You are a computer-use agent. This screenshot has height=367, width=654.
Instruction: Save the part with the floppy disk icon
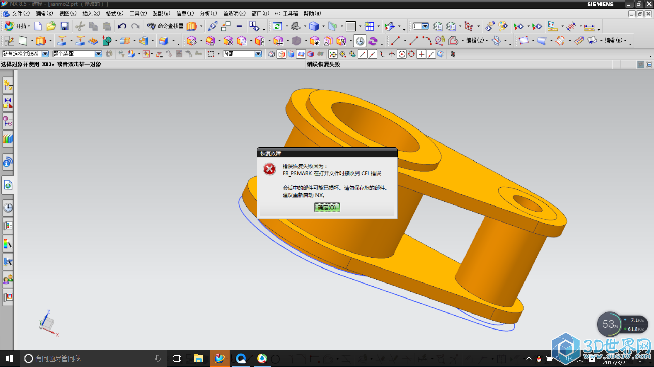coord(64,26)
